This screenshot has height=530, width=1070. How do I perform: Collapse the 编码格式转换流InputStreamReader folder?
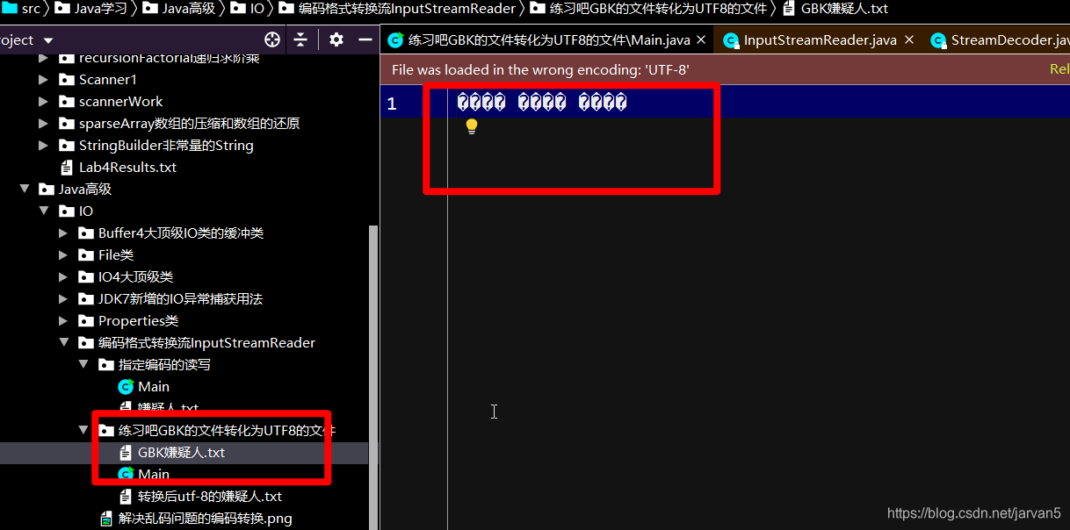pyautogui.click(x=63, y=343)
